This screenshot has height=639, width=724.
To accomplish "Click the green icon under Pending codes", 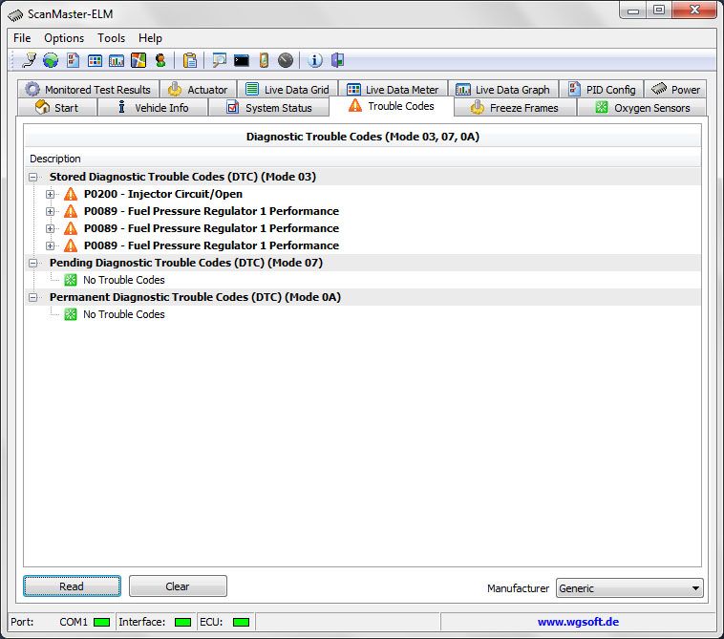I will [70, 280].
